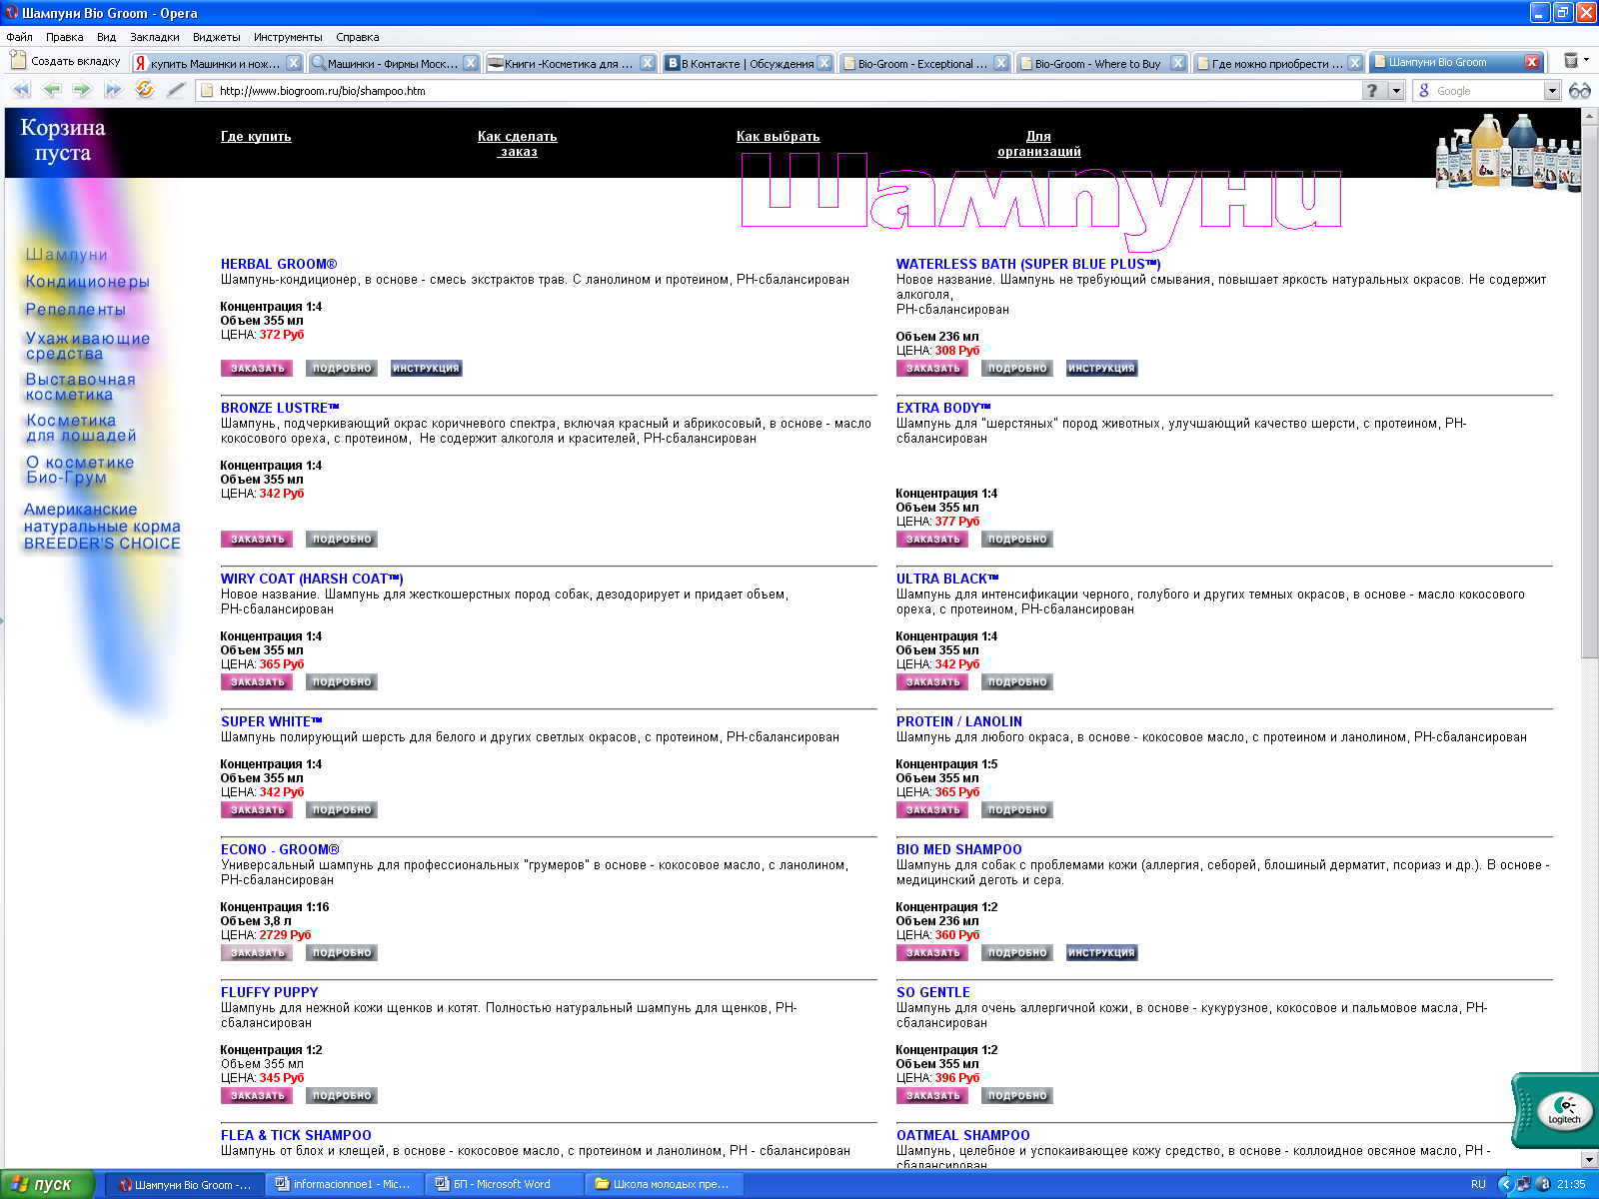The width and height of the screenshot is (1599, 1199).
Task: Click the vertical scrollbar down arrow
Action: (x=1590, y=1160)
